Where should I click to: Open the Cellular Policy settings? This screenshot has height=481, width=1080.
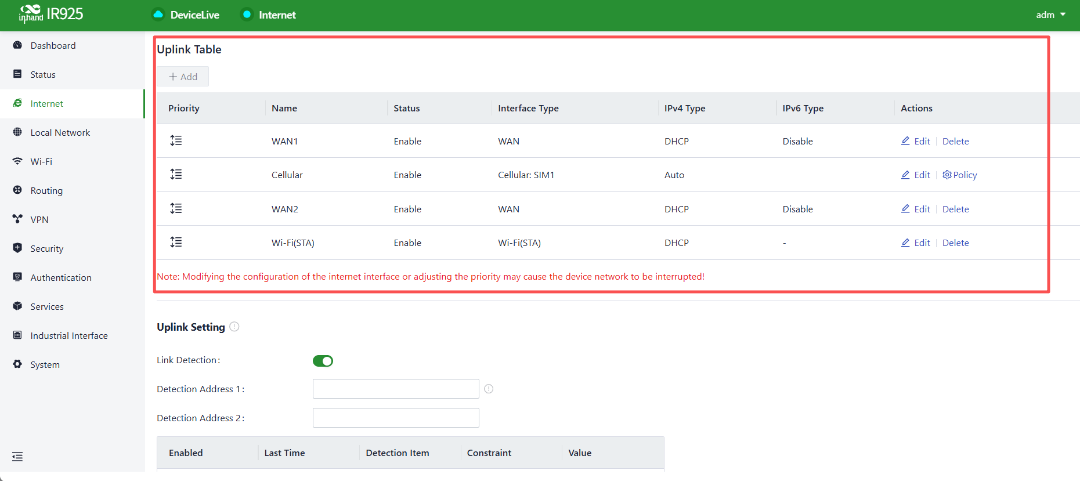coord(959,175)
